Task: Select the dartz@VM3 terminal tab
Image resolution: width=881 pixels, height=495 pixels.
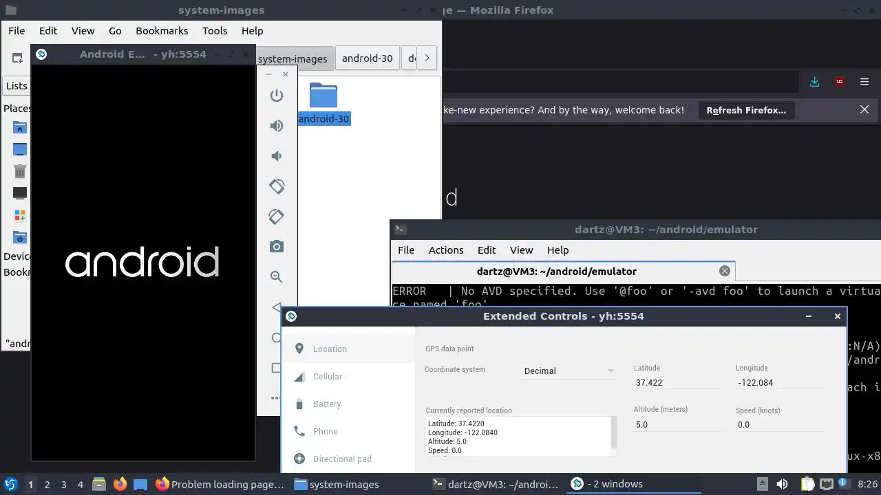Action: click(x=564, y=271)
